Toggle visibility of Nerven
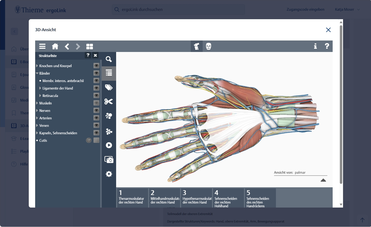Image resolution: width=371 pixels, height=227 pixels. (x=96, y=111)
